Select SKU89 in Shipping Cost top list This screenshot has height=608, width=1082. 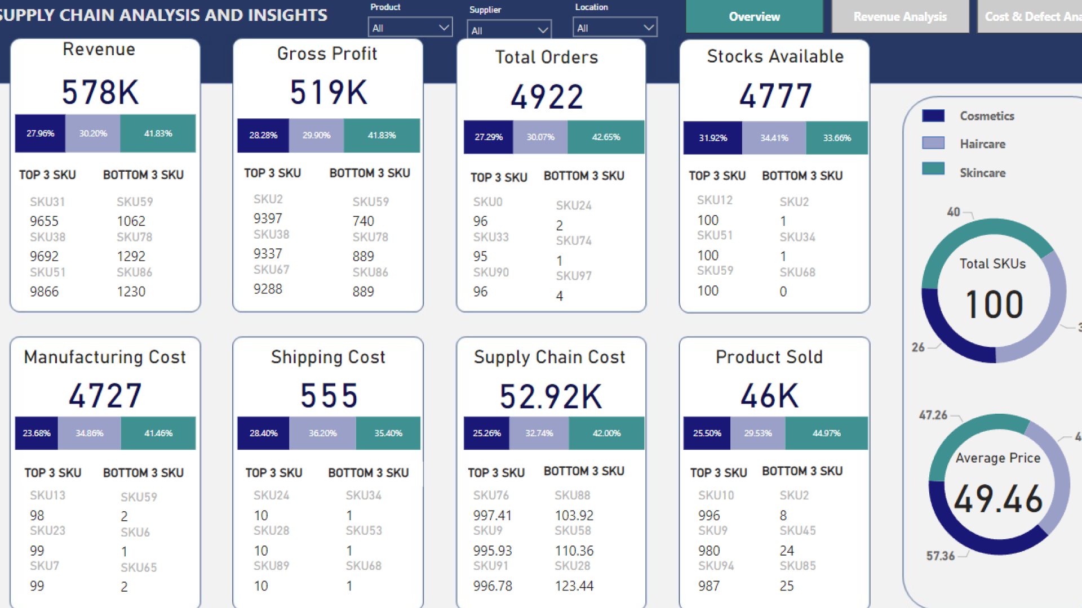tap(271, 566)
